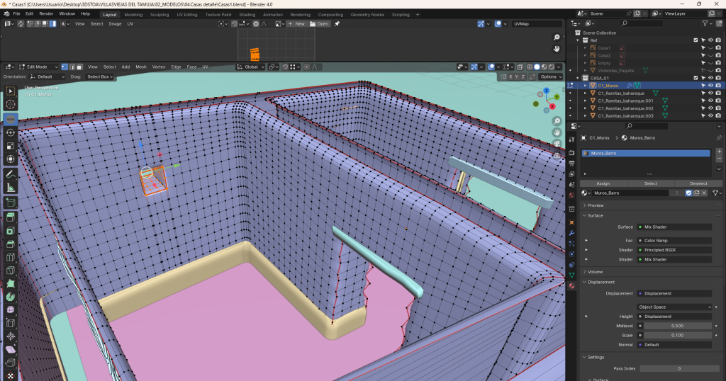Click the pan hand icon in UV editor

(557, 48)
